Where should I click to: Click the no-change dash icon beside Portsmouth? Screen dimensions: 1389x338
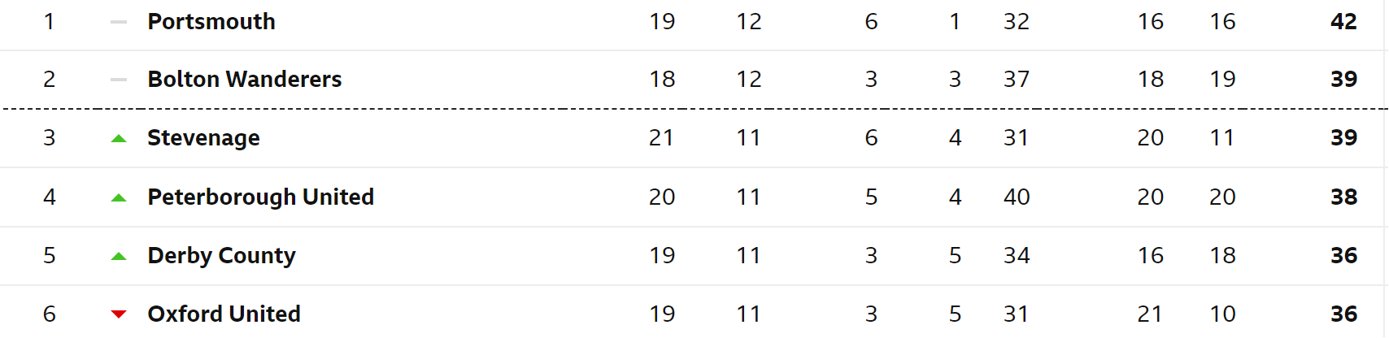click(119, 22)
